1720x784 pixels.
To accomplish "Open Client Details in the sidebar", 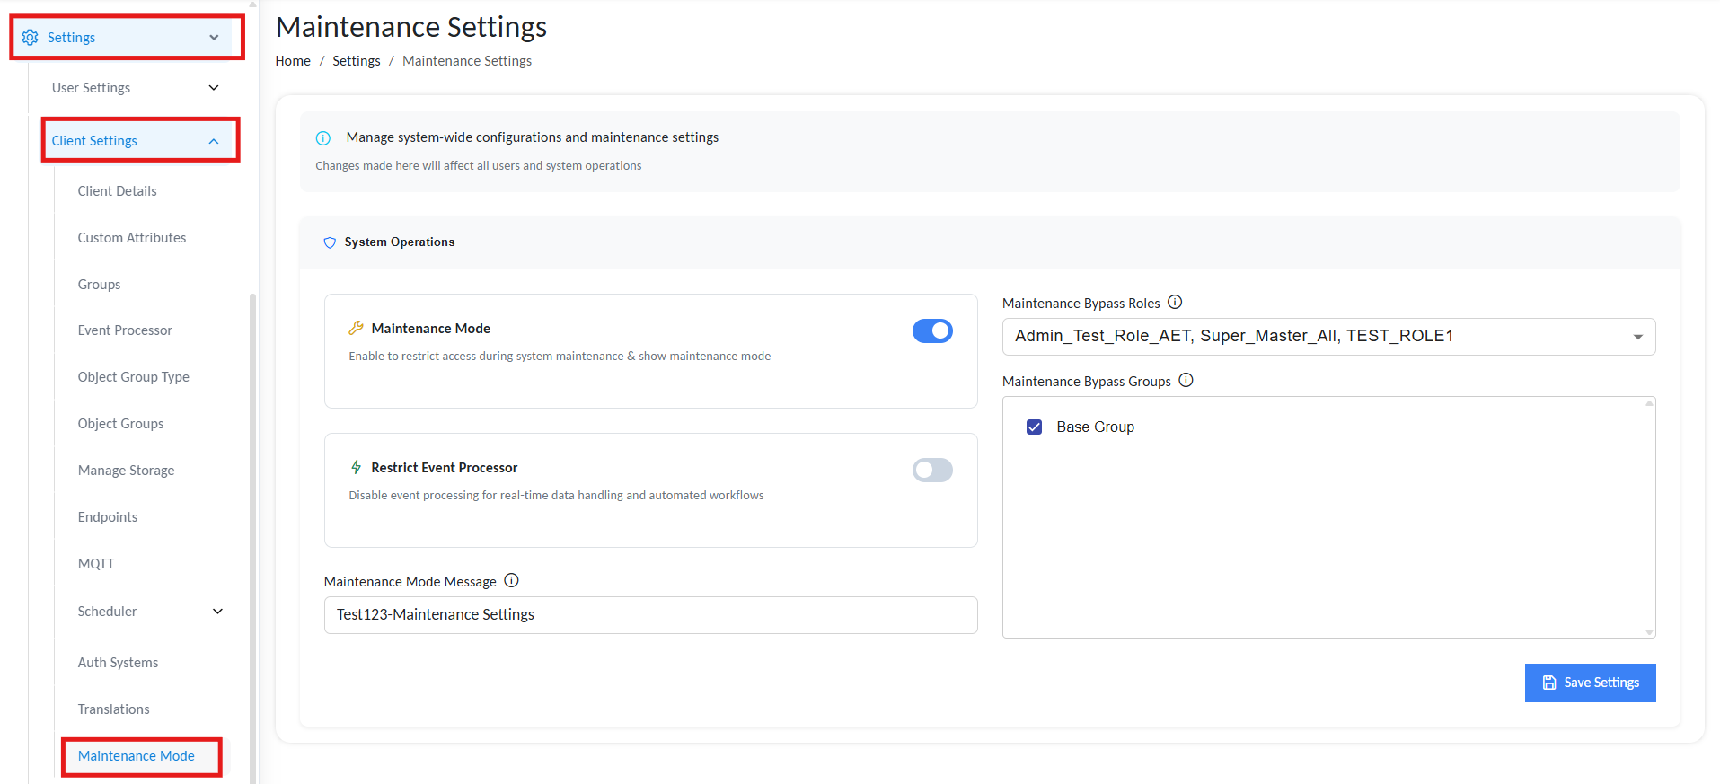I will (x=117, y=191).
